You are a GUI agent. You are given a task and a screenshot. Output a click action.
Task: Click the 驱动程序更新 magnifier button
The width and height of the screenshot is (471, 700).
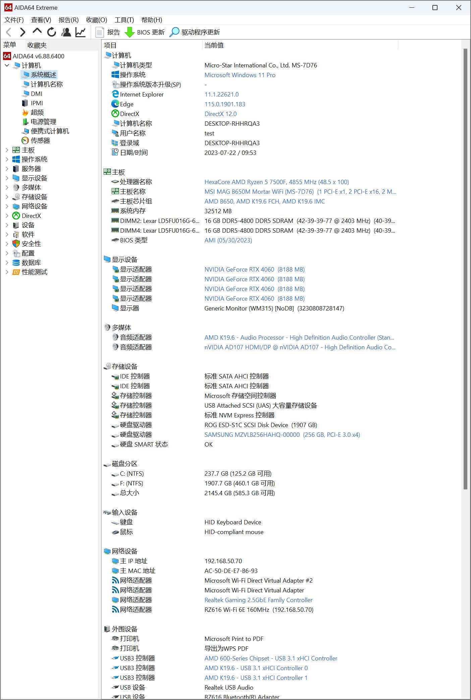(195, 32)
